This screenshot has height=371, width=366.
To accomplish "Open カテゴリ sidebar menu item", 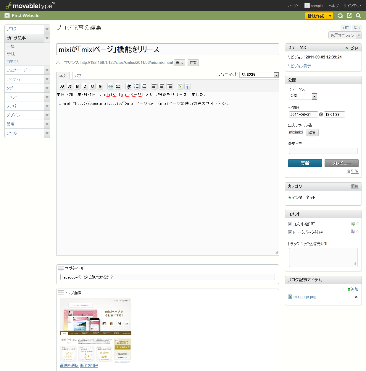I will click(x=13, y=61).
